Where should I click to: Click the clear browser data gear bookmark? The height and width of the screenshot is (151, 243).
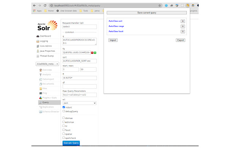(x=67, y=11)
